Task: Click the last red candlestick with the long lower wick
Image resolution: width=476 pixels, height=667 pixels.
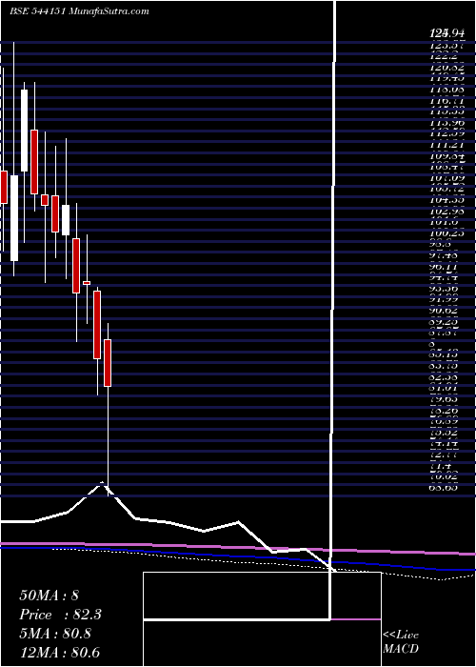Action: (x=108, y=362)
